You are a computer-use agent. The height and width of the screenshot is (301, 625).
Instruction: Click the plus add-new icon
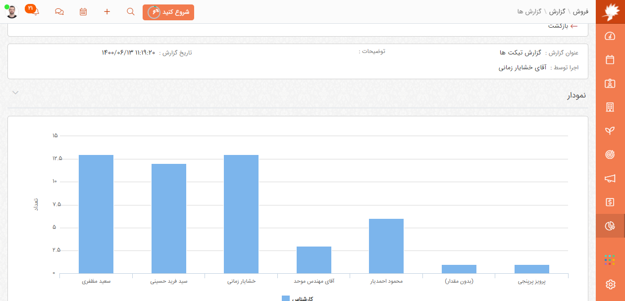coord(107,12)
